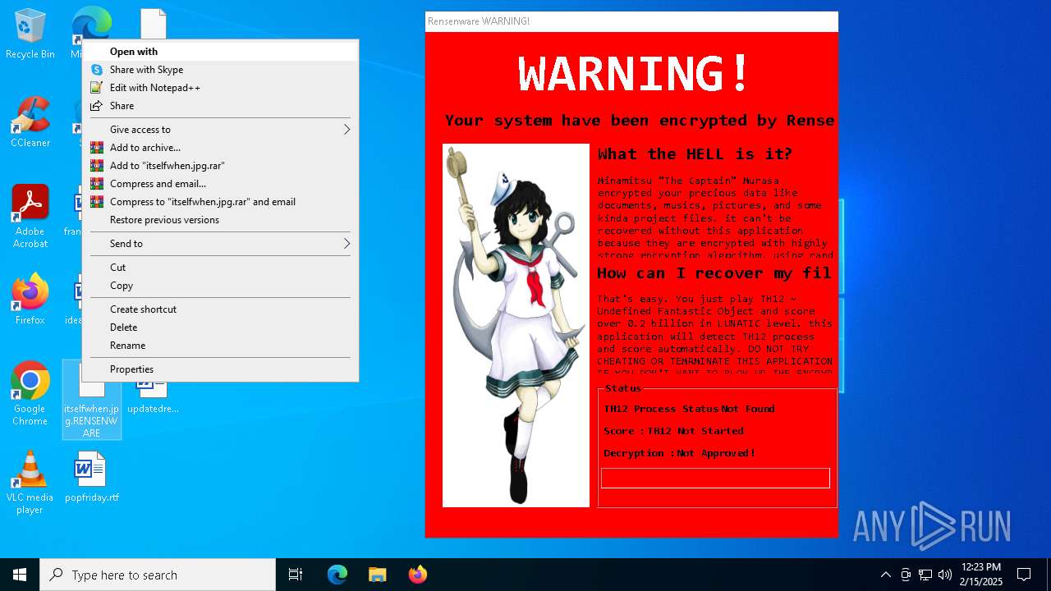This screenshot has height=591, width=1051.
Task: Launch Edge from the taskbar
Action: coord(337,575)
